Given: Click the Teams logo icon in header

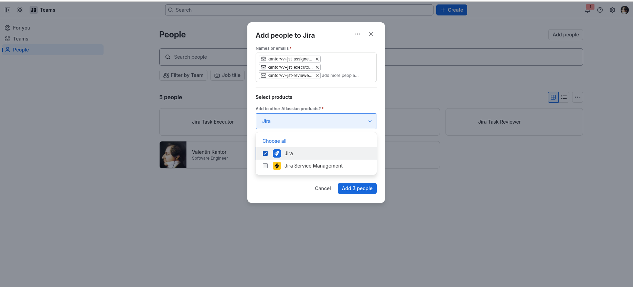Looking at the screenshot, I should (34, 10).
